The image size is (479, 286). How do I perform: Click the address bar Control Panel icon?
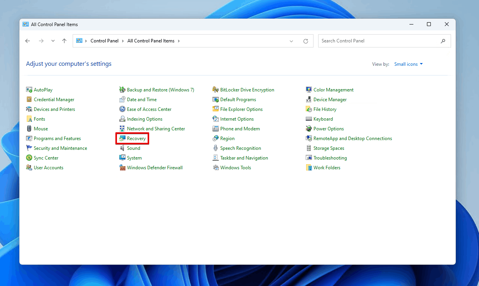pos(79,41)
